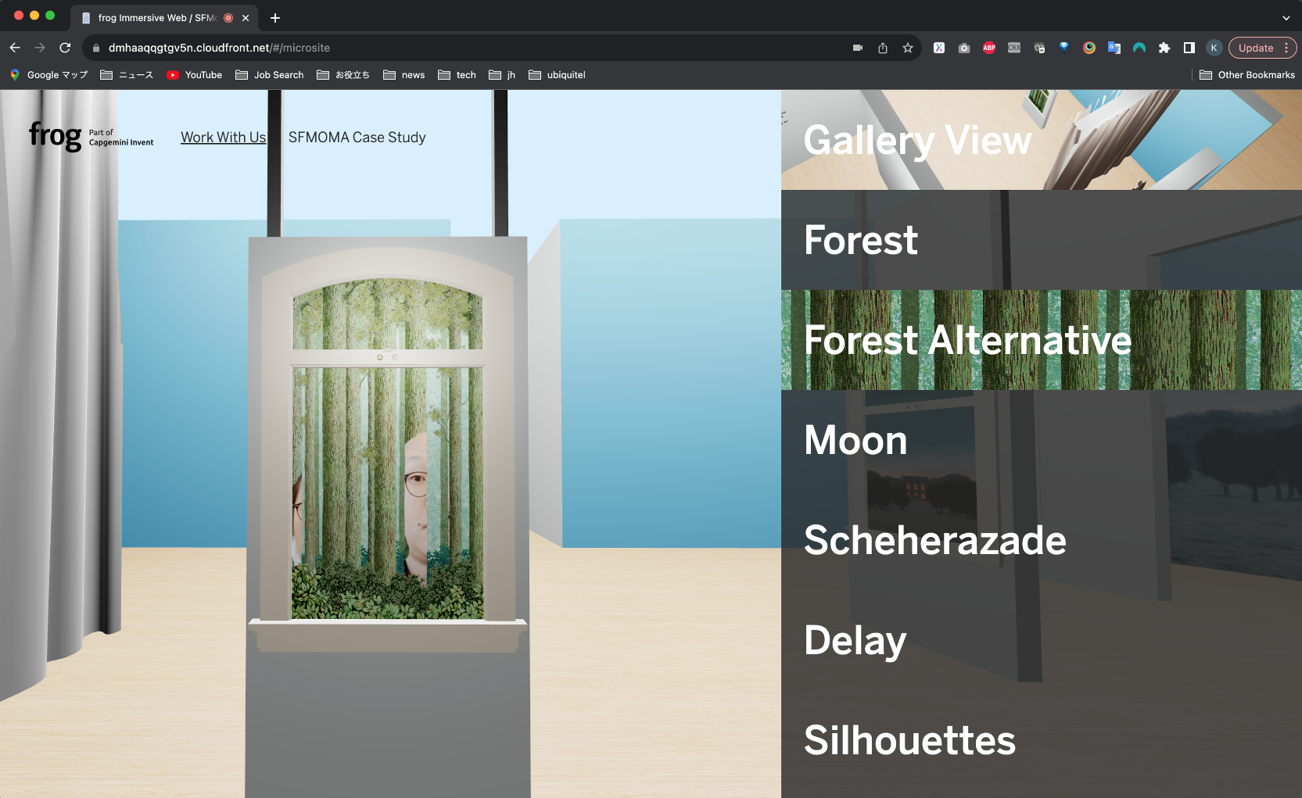Viewport: 1302px width, 798px height.
Task: Open the Job Search bookmark folder
Action: click(270, 75)
